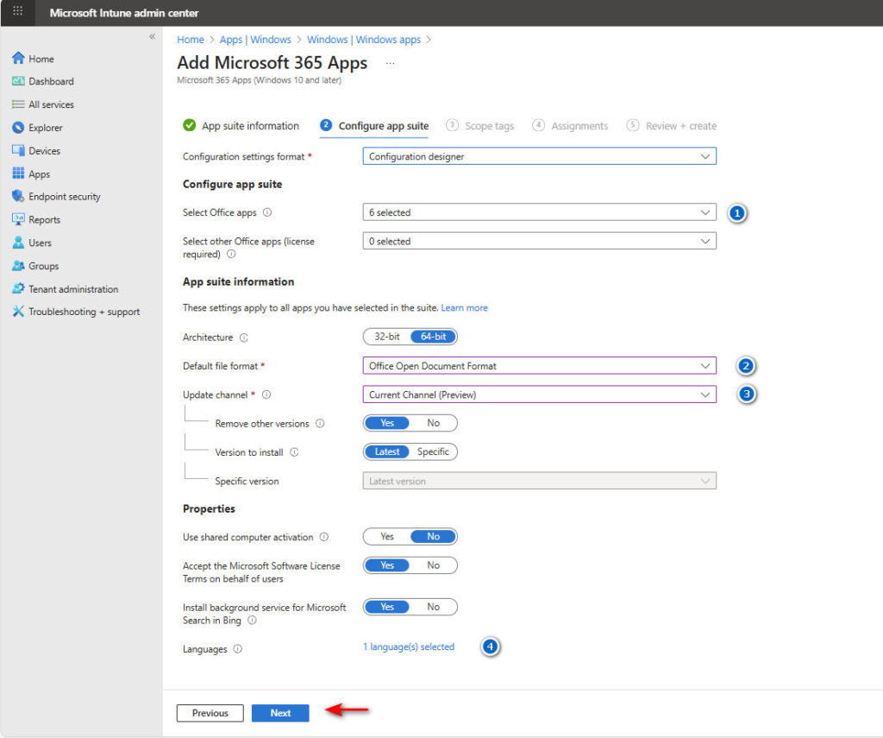Enable shared computer activation with Yes

tap(387, 537)
